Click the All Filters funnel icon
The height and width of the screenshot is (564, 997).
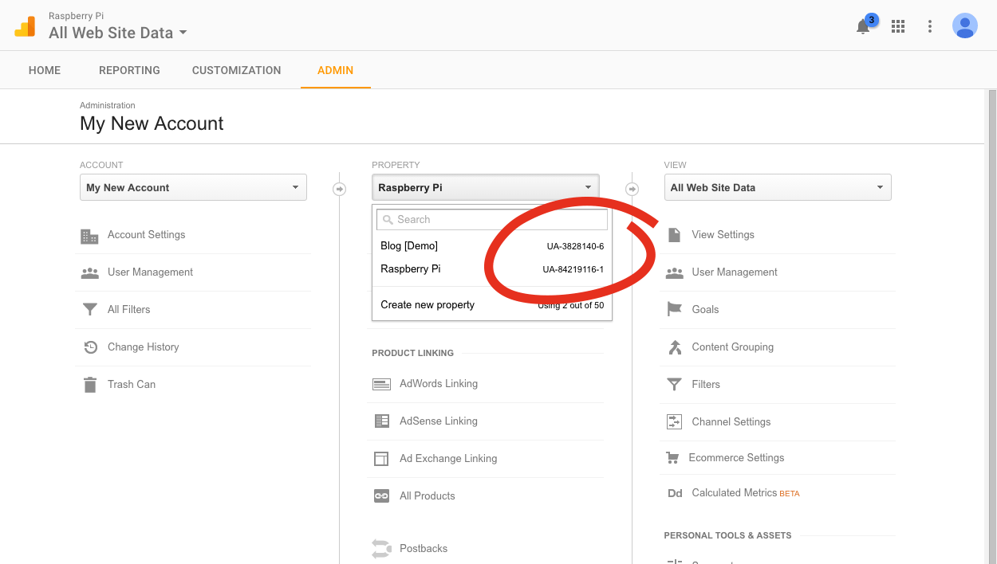89,310
